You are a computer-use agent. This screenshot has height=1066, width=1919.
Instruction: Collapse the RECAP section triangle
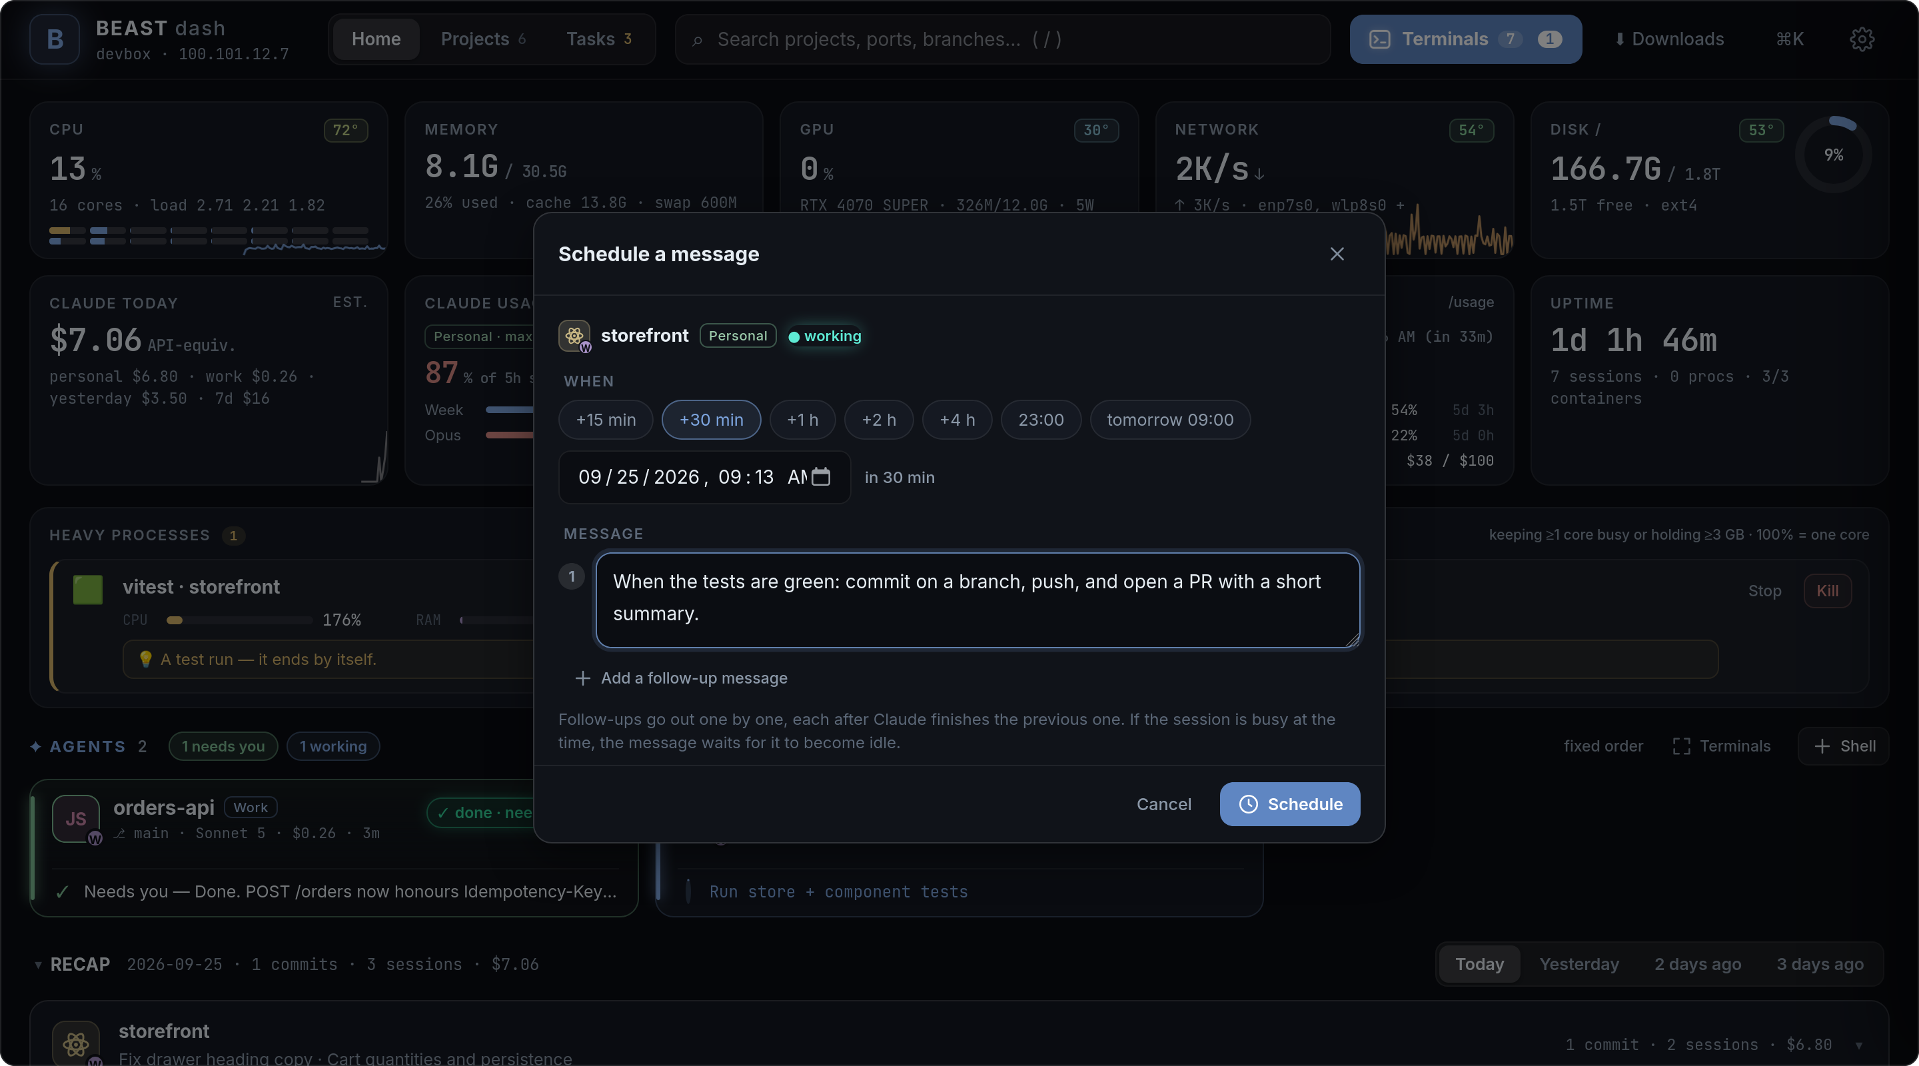(x=38, y=965)
